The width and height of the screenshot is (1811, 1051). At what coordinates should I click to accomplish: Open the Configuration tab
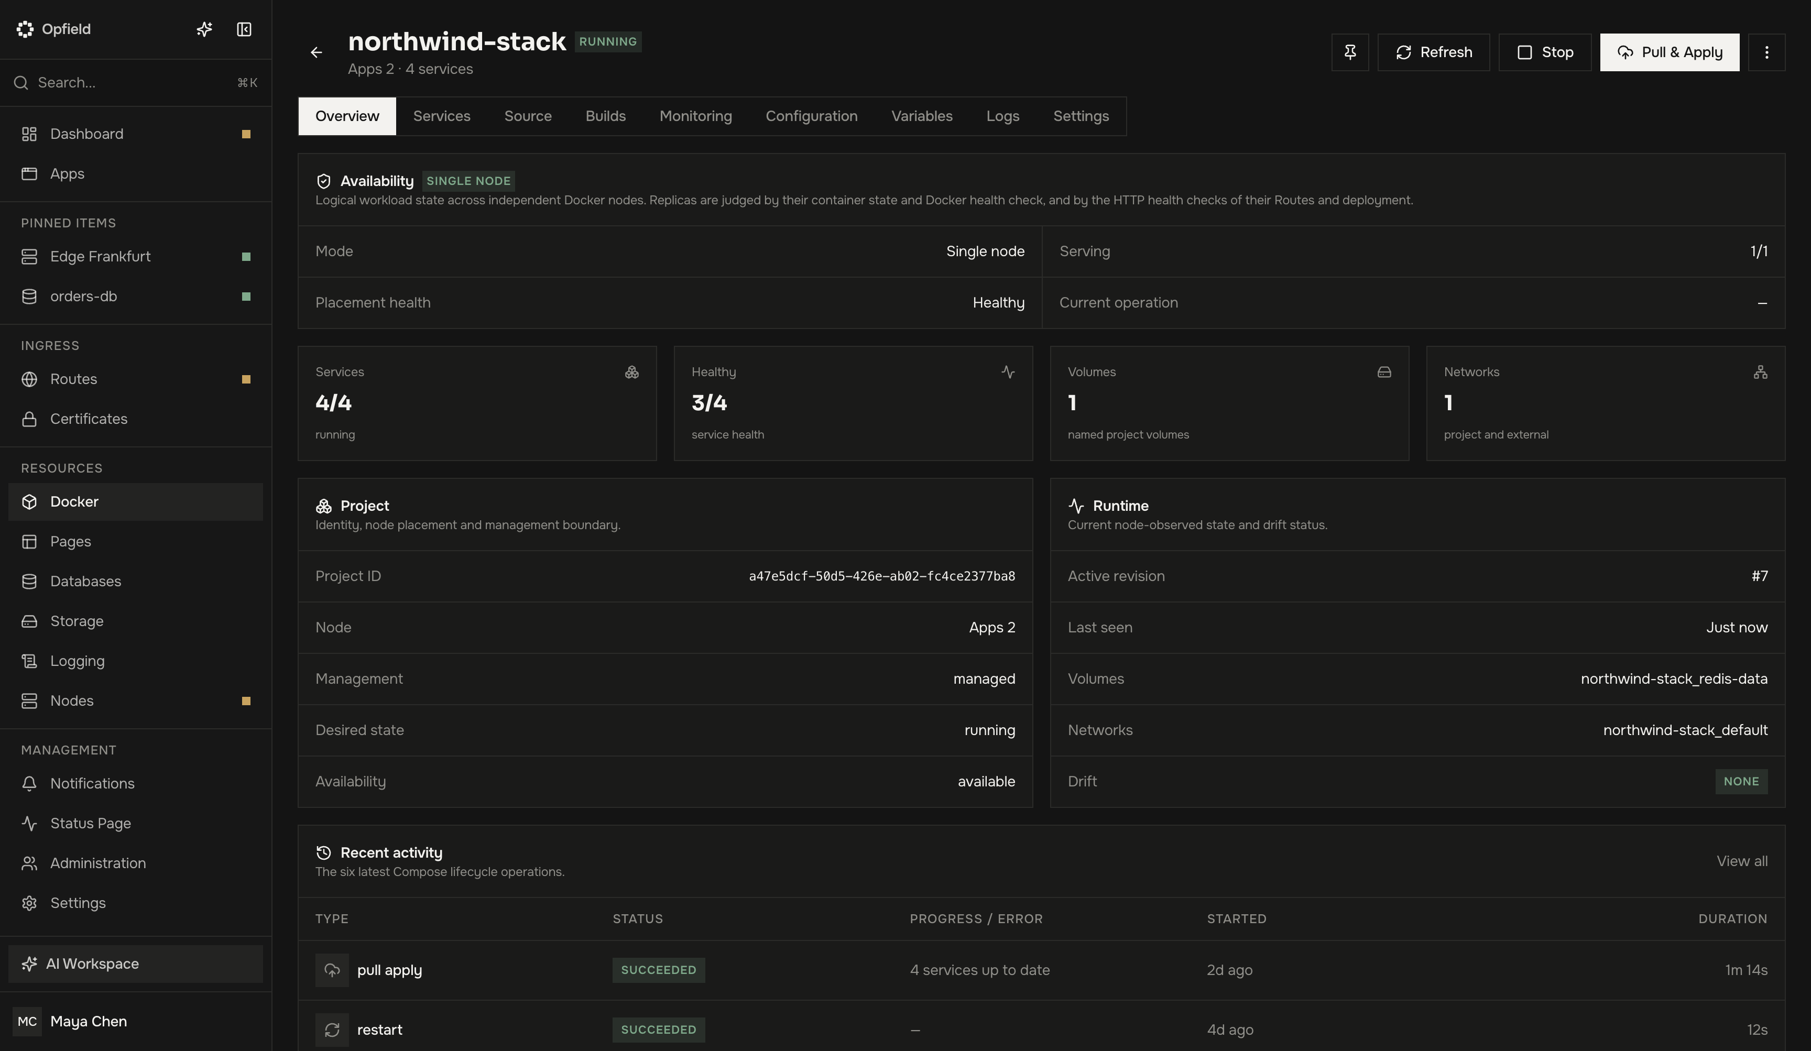pyautogui.click(x=811, y=116)
